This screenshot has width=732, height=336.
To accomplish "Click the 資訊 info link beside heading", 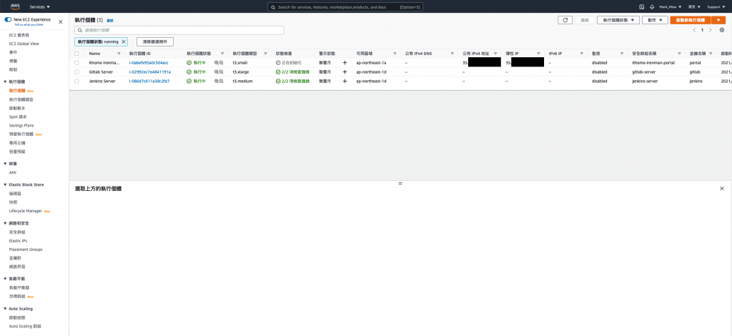I will pyautogui.click(x=110, y=21).
